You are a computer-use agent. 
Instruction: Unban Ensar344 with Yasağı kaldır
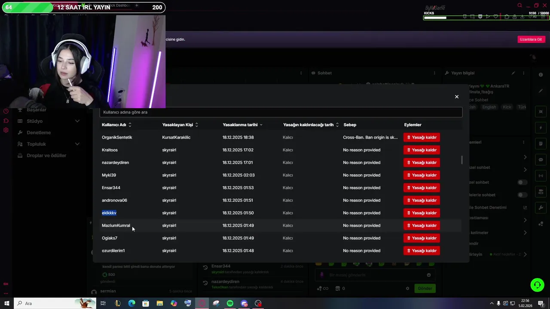pyautogui.click(x=422, y=188)
